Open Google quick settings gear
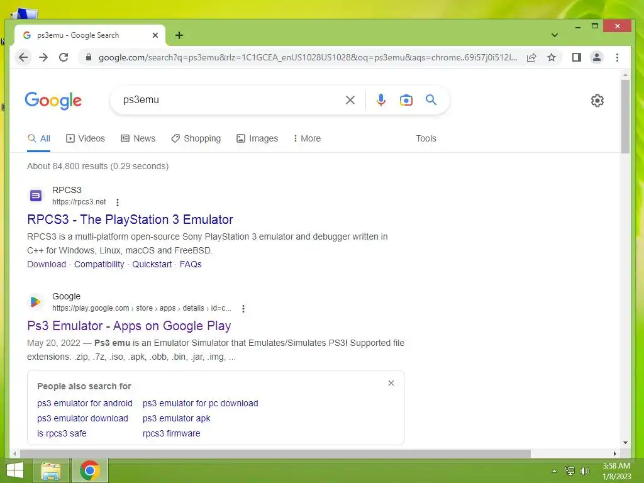 coord(597,101)
